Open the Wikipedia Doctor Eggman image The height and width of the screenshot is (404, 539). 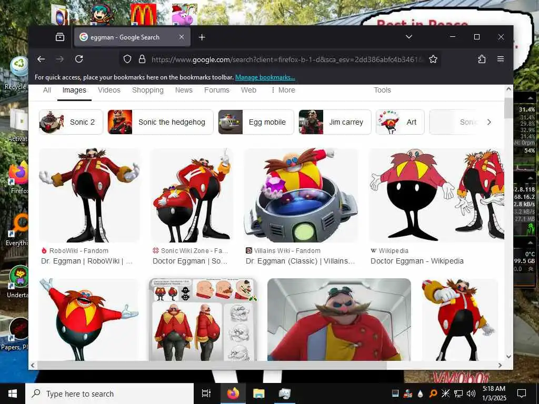pos(436,195)
